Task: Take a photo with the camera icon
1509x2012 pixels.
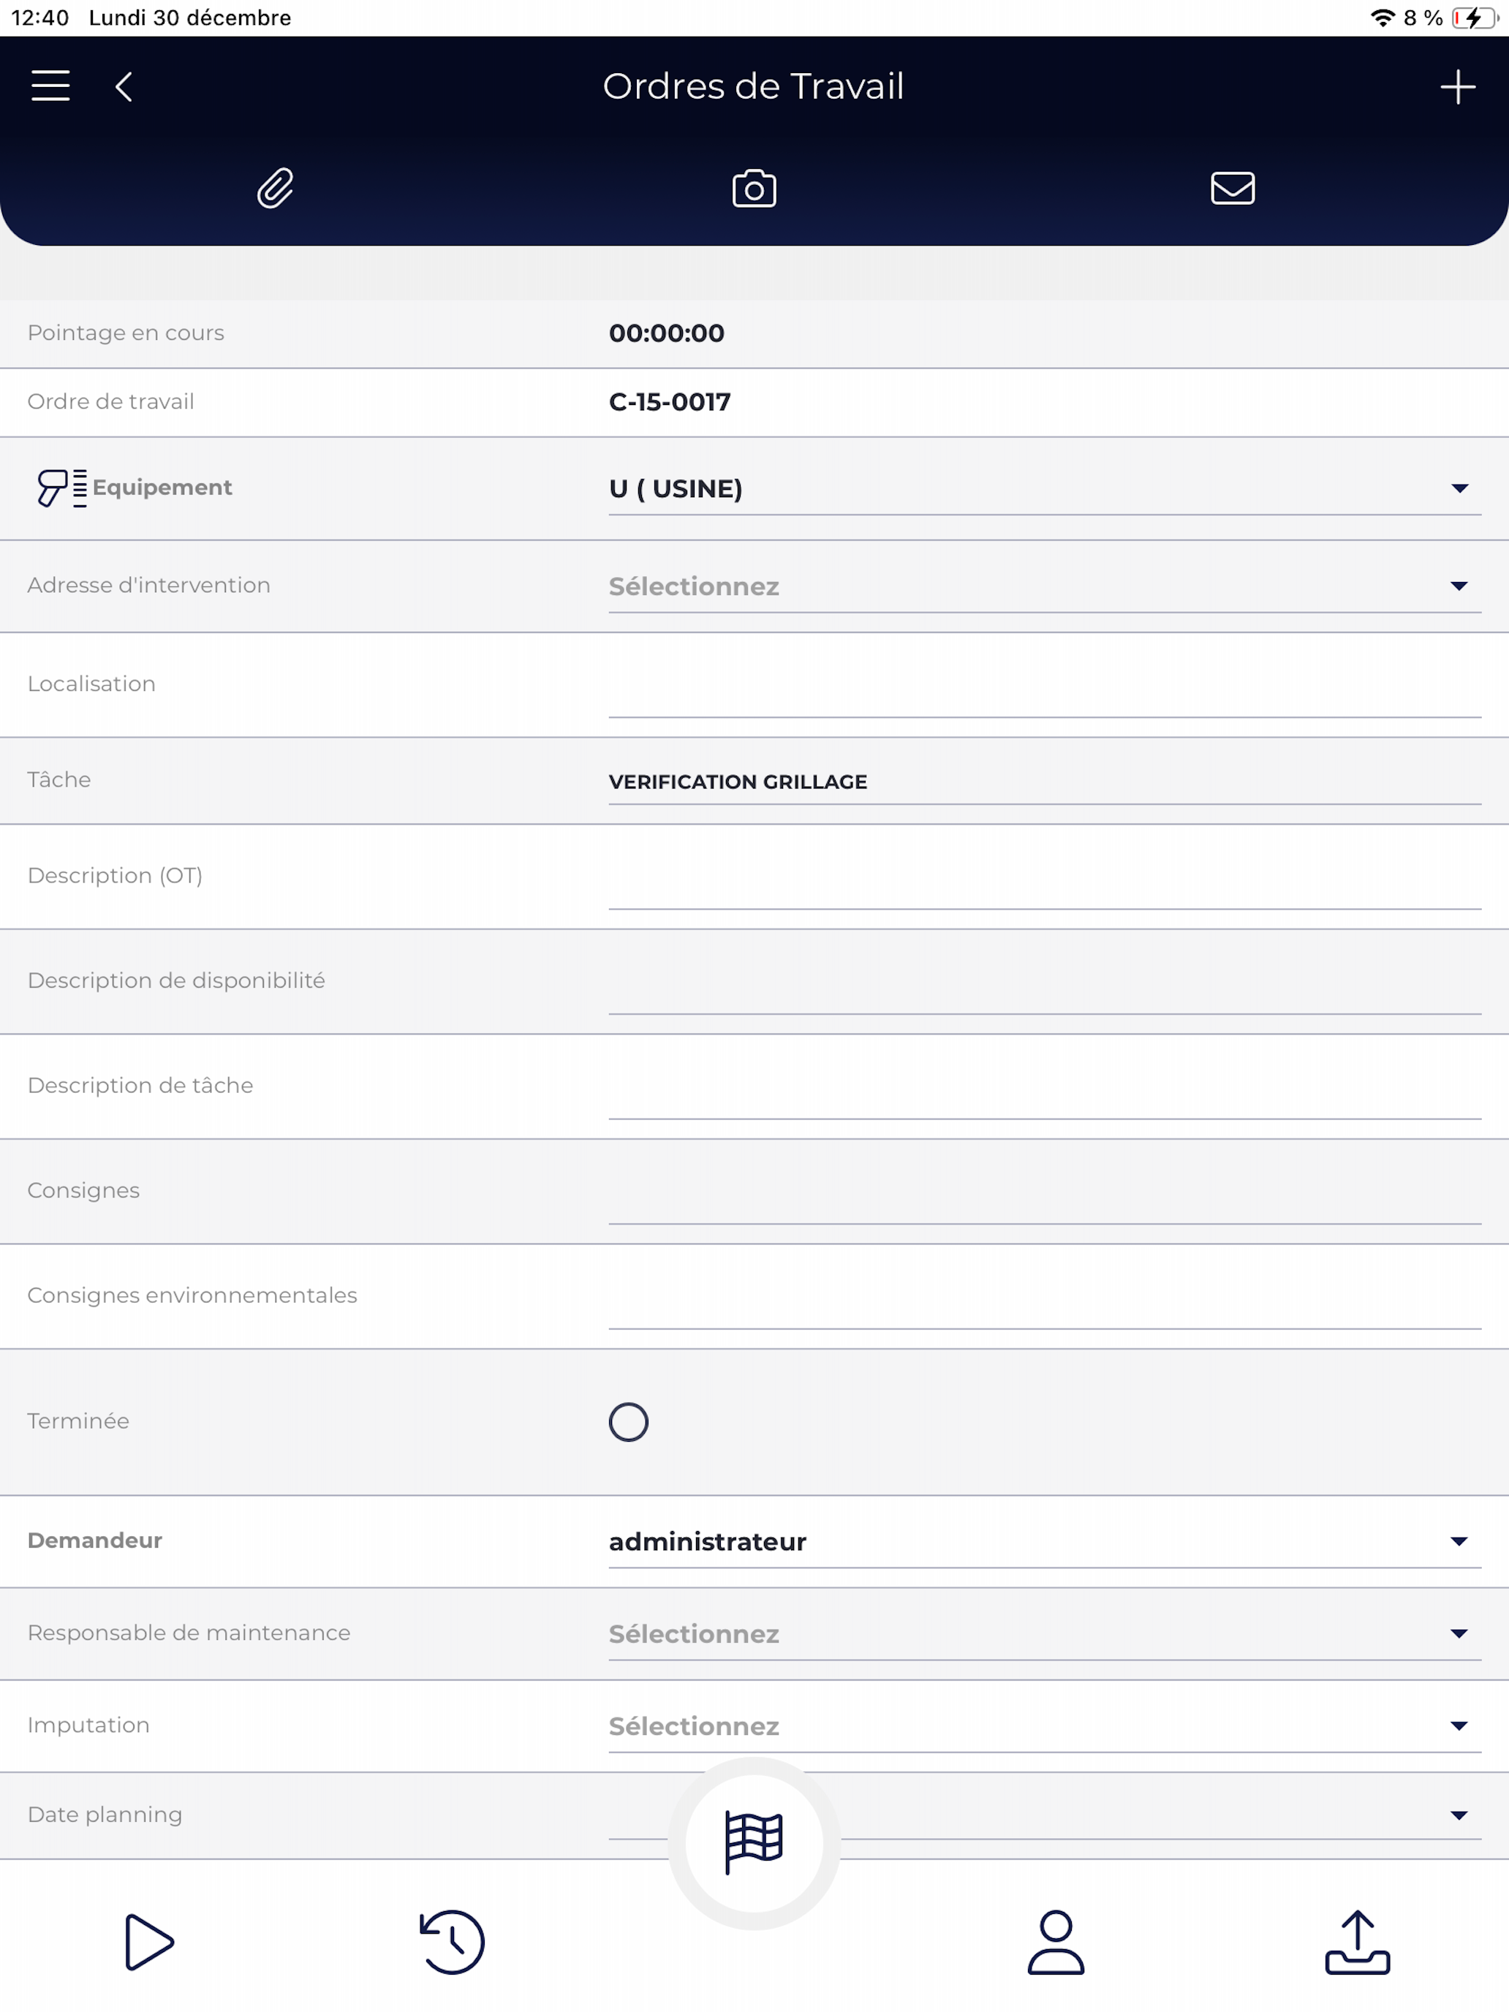Action: 754,189
